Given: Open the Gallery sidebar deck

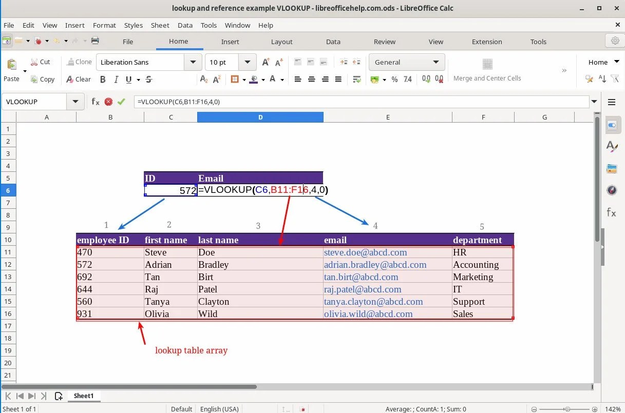Looking at the screenshot, I should pyautogui.click(x=612, y=168).
